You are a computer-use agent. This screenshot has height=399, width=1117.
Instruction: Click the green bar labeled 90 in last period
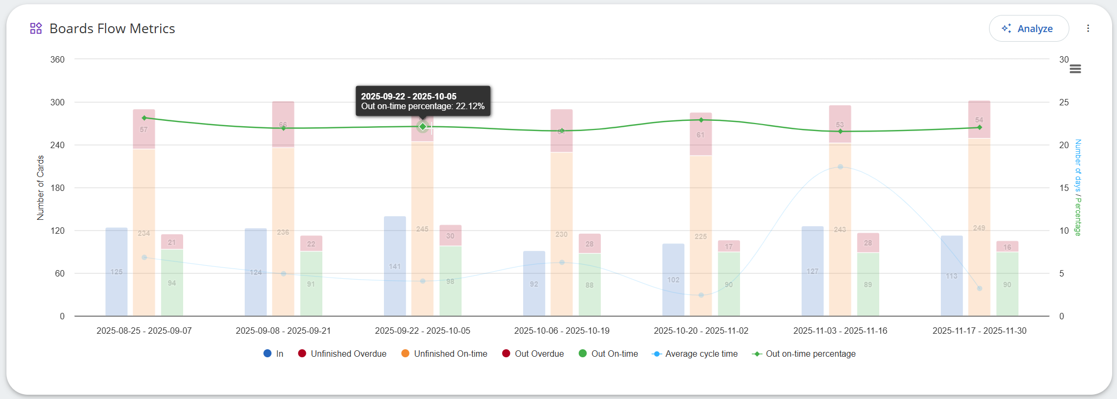click(1007, 285)
